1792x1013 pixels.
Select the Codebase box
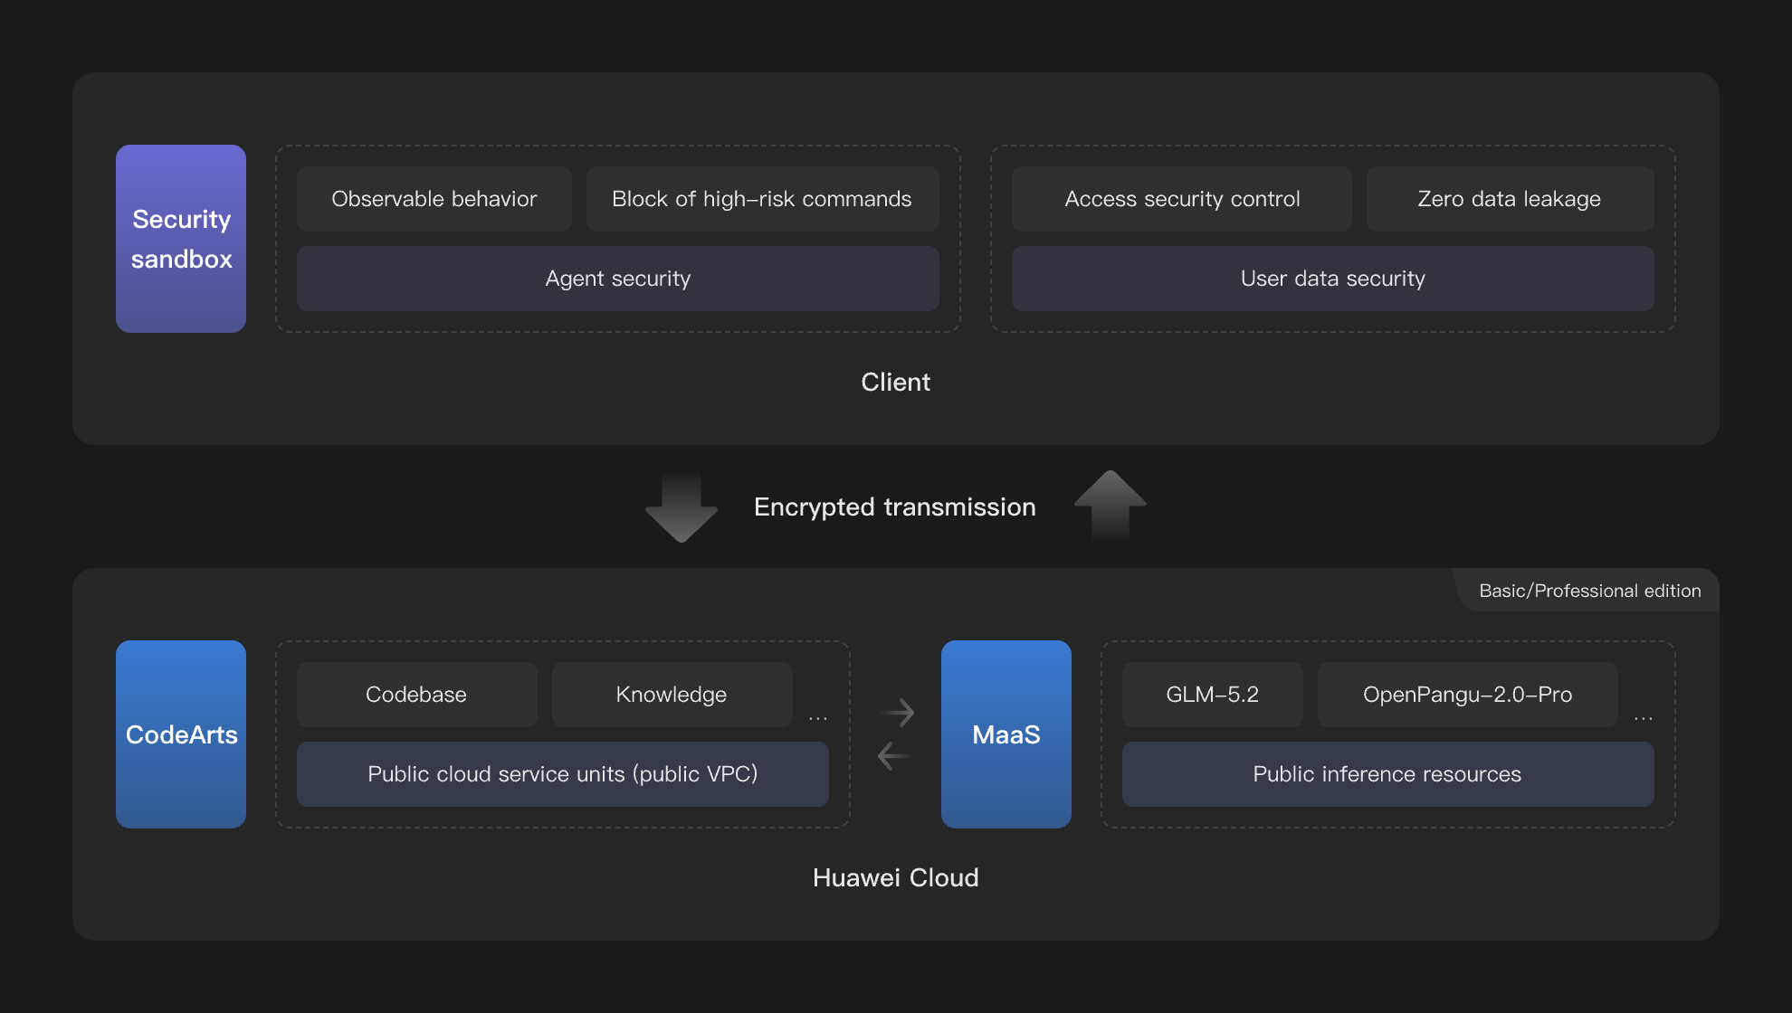pyautogui.click(x=416, y=695)
